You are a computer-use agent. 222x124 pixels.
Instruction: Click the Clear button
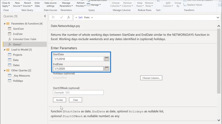75,100
